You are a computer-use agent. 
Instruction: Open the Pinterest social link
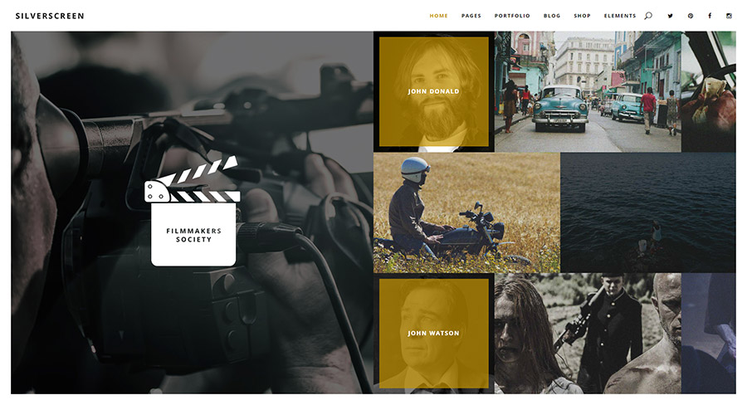(690, 16)
